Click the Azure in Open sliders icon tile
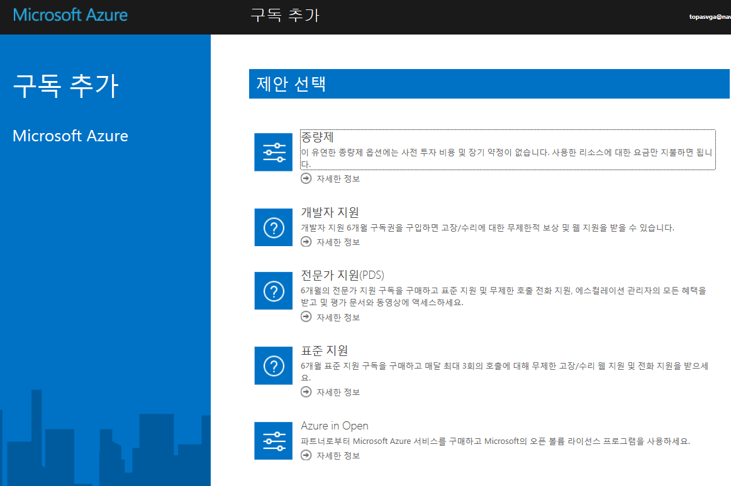 coord(273,441)
